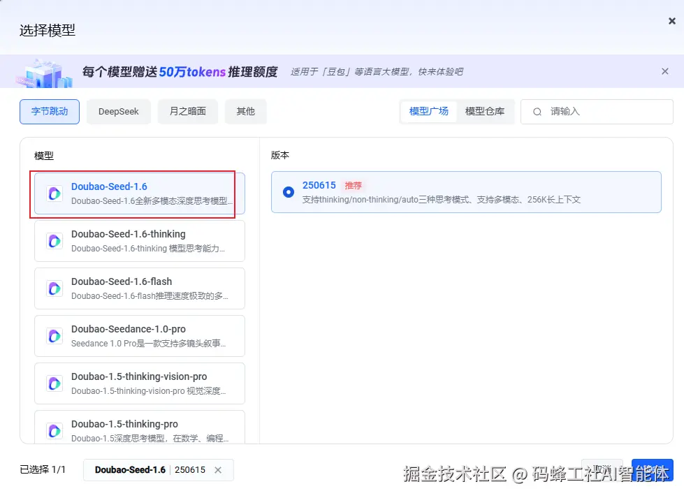Click the Doubao-1.5-thinking-pro logo icon
The height and width of the screenshot is (498, 684).
tap(54, 431)
